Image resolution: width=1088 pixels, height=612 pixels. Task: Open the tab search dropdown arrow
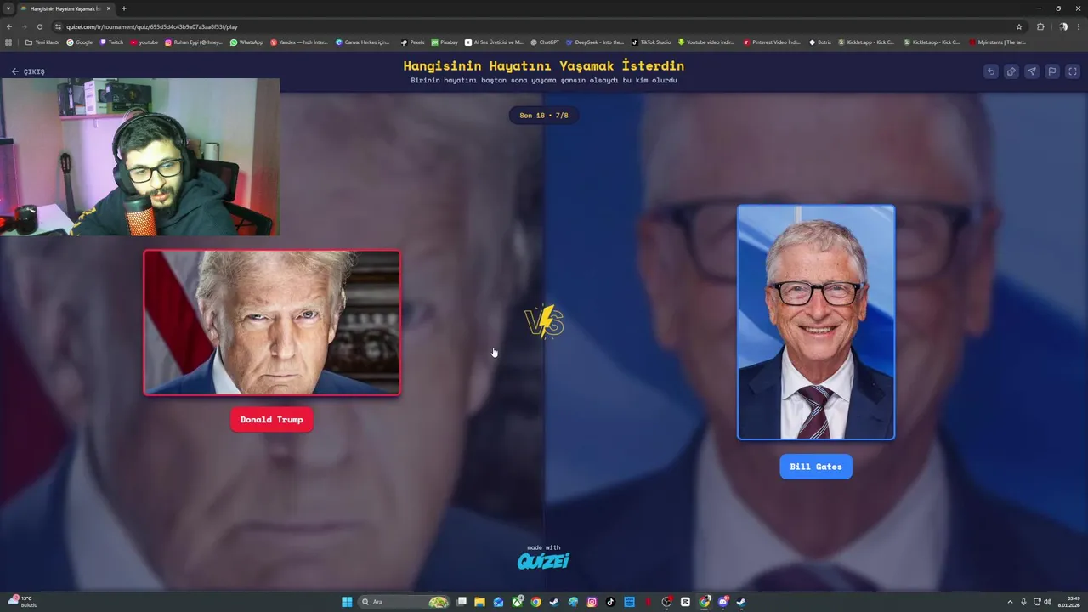(x=8, y=8)
